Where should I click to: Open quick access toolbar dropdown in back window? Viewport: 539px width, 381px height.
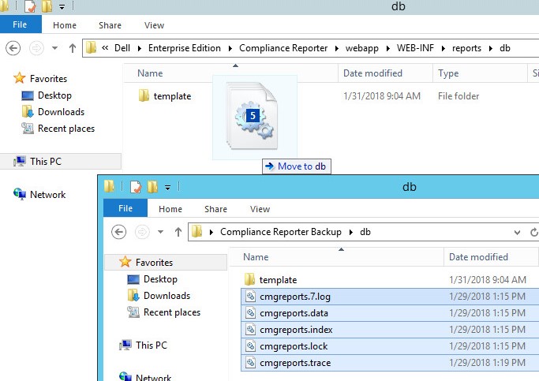coord(62,7)
